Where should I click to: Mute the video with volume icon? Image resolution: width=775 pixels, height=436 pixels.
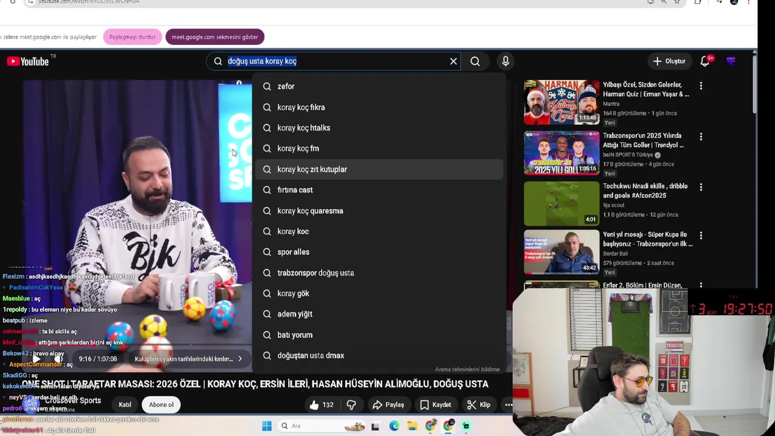(58, 359)
